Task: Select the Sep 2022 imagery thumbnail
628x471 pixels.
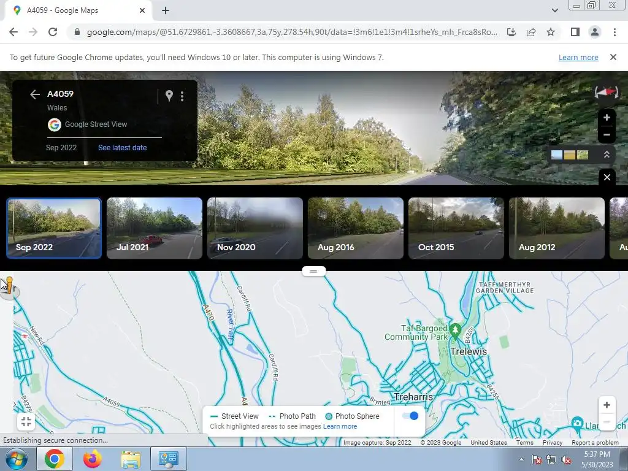Action: coord(54,228)
